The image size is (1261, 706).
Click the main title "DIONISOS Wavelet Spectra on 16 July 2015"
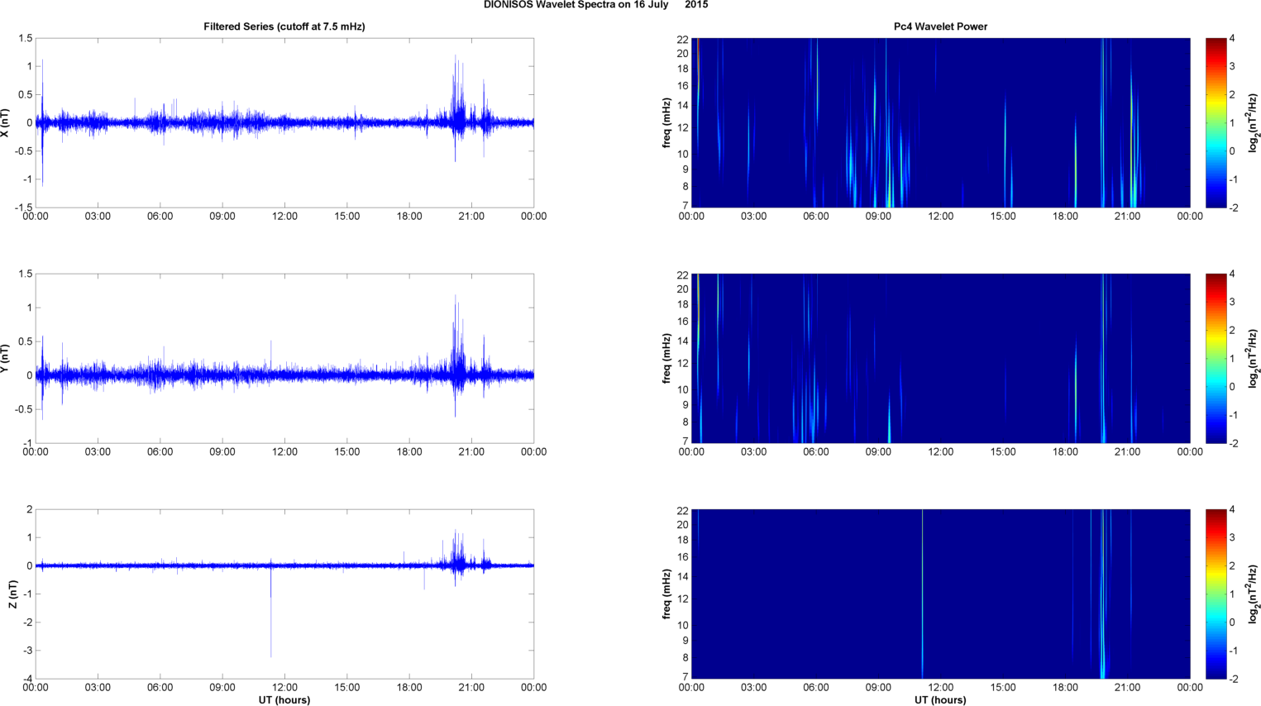[595, 5]
